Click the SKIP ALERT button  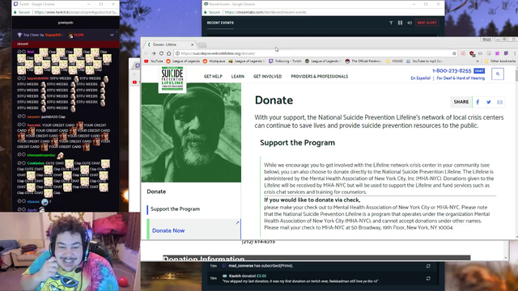pos(427,23)
